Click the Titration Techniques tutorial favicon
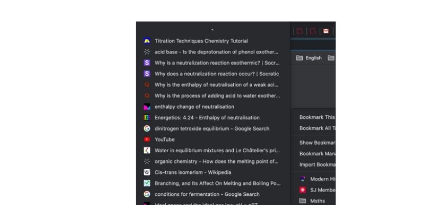This screenshot has height=205, width=445. 147,41
